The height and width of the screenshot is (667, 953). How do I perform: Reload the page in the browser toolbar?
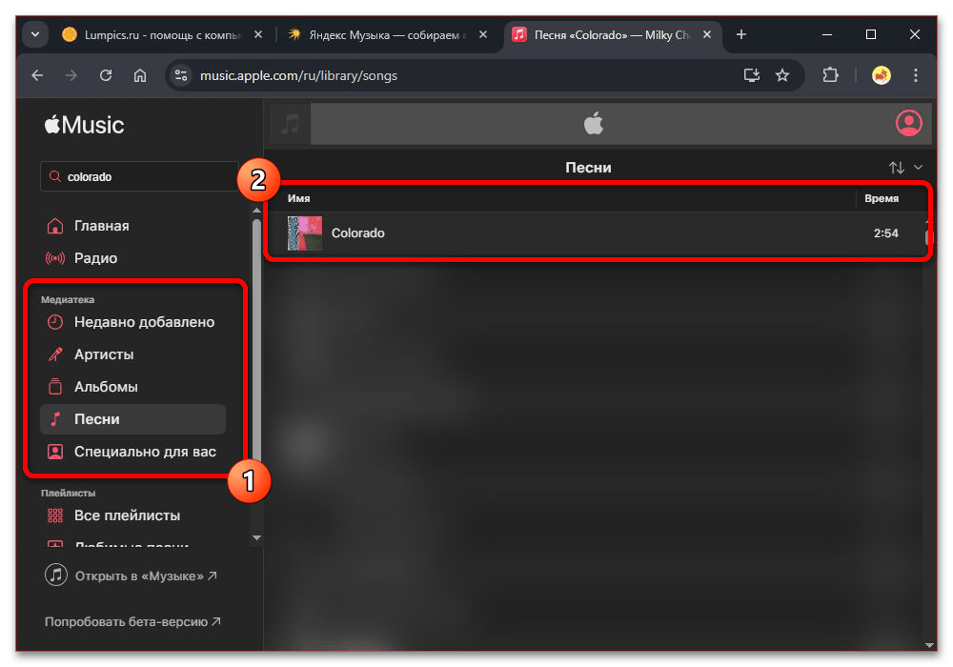pyautogui.click(x=106, y=75)
